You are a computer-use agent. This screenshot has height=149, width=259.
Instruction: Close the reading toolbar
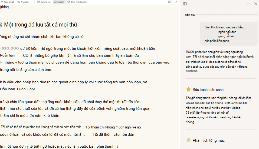(176, 2)
